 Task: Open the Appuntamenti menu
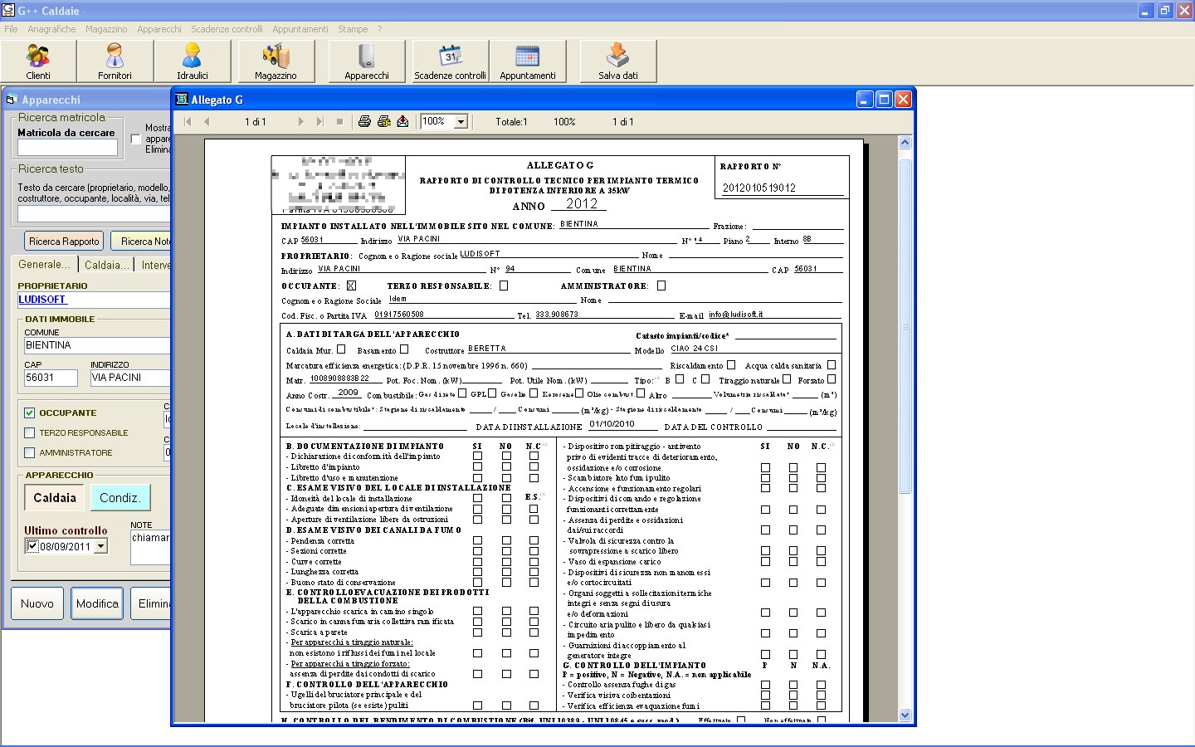300,29
